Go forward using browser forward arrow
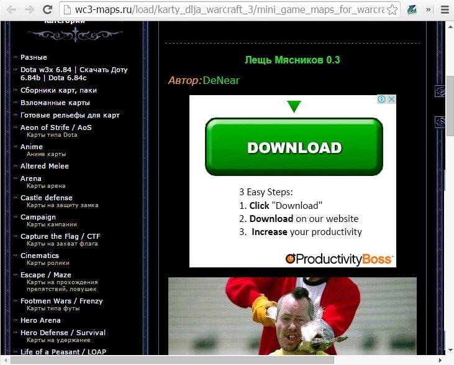The height and width of the screenshot is (365, 454). [x=29, y=10]
